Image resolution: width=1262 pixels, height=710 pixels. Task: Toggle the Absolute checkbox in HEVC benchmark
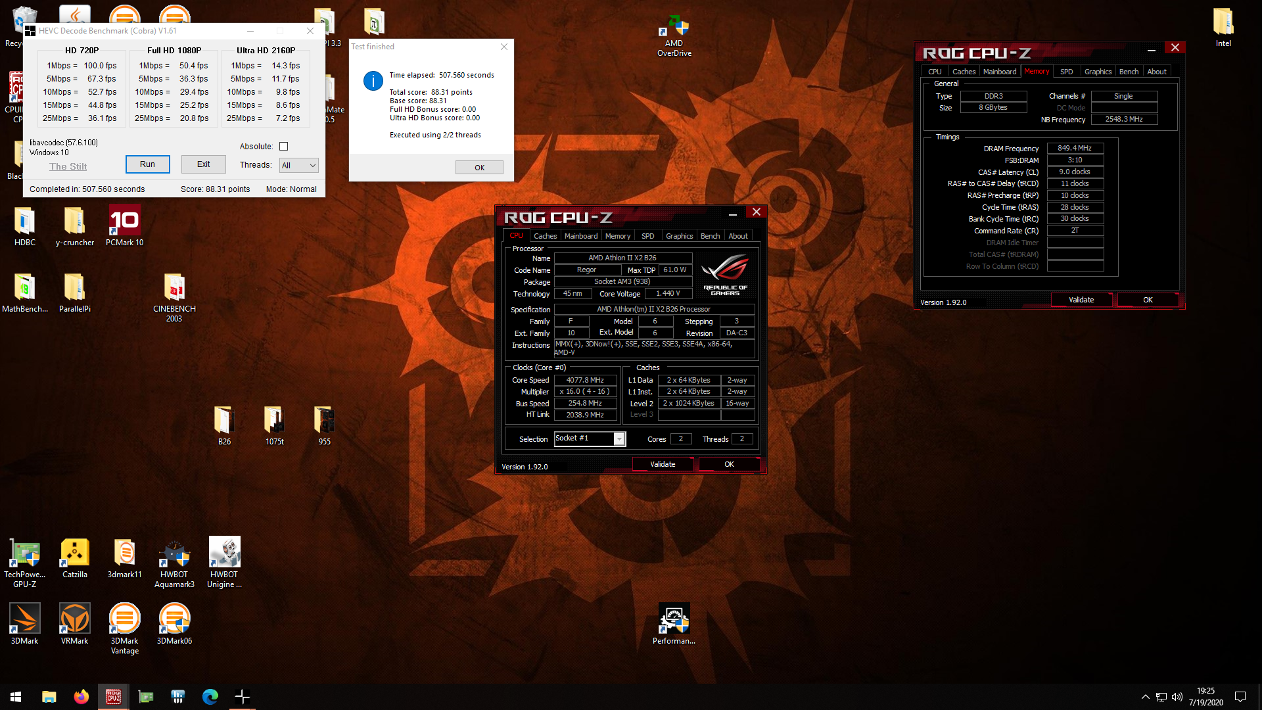click(x=284, y=147)
